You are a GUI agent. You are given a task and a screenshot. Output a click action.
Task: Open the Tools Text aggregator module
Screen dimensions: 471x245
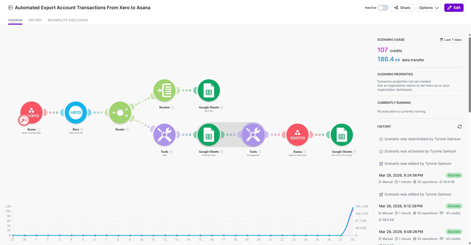[x=253, y=135]
